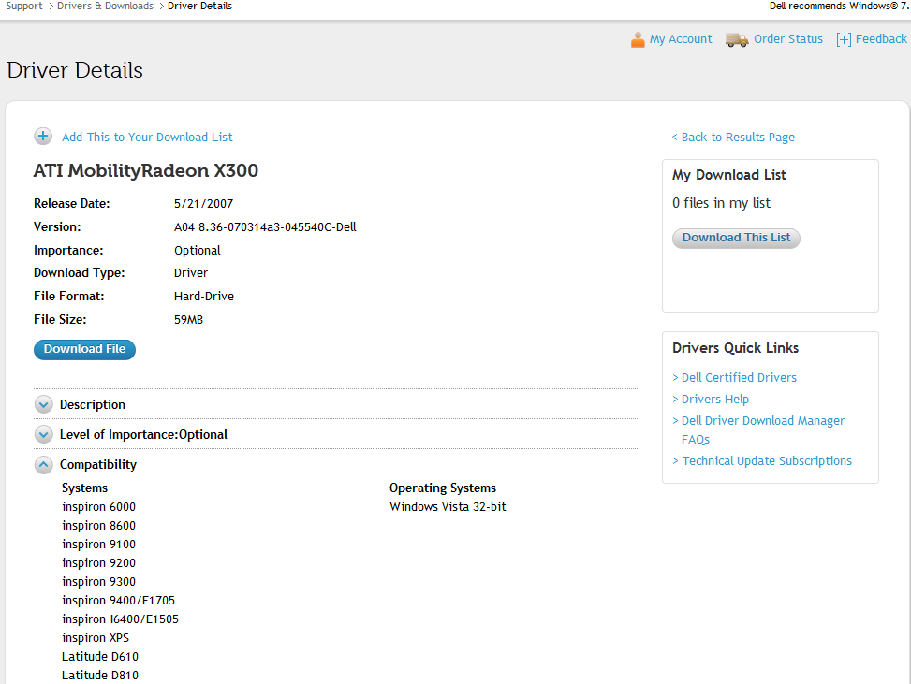Click the Download File button
Viewport: 911px width, 684px height.
coord(85,350)
